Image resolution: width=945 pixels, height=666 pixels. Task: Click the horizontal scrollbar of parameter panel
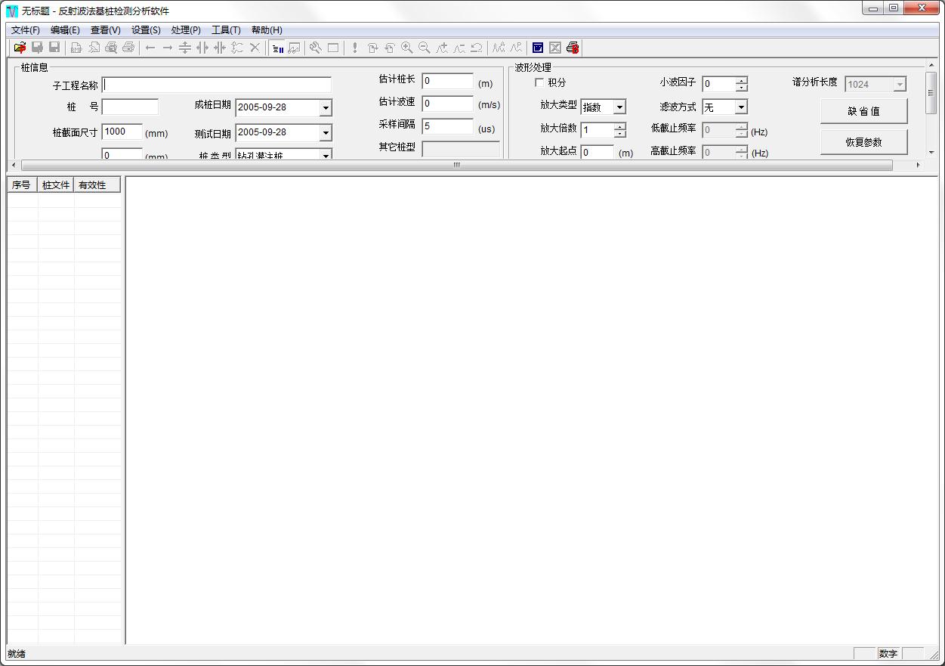pos(456,165)
